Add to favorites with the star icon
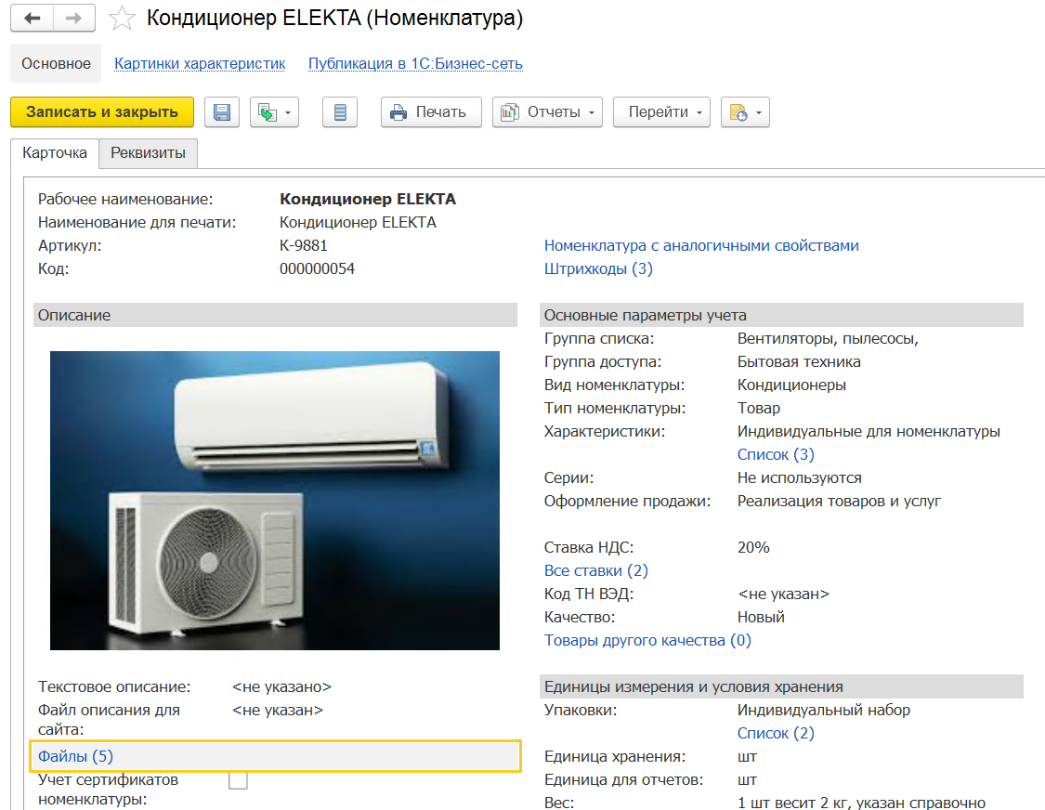This screenshot has height=810, width=1045. [122, 18]
